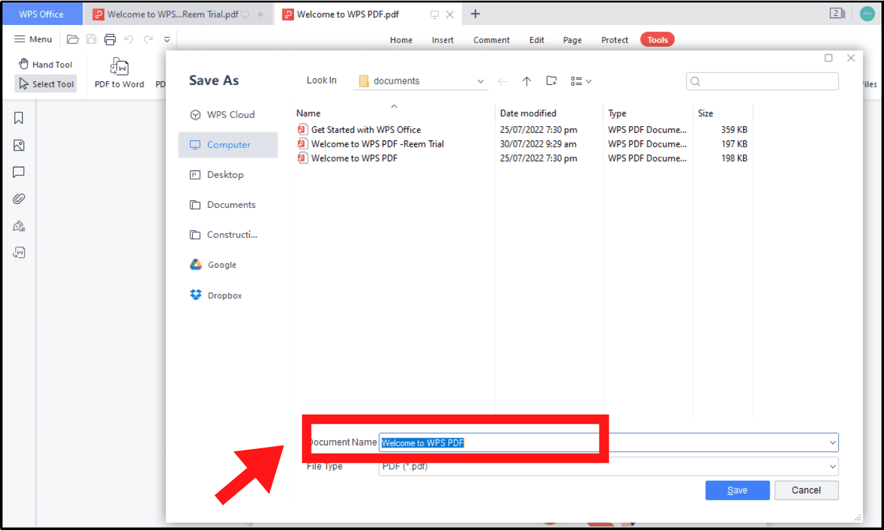Go up one folder level arrow

[x=527, y=81]
